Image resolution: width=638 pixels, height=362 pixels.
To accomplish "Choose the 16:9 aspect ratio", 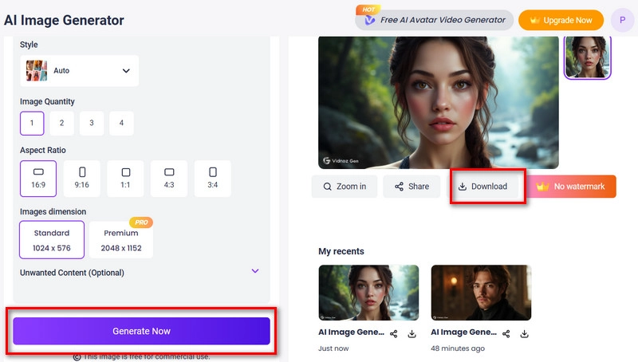I will click(x=38, y=178).
